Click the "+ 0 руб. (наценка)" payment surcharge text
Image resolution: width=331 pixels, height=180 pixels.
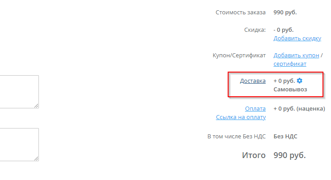[299, 109]
